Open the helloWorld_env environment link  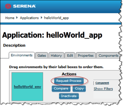point(27,87)
